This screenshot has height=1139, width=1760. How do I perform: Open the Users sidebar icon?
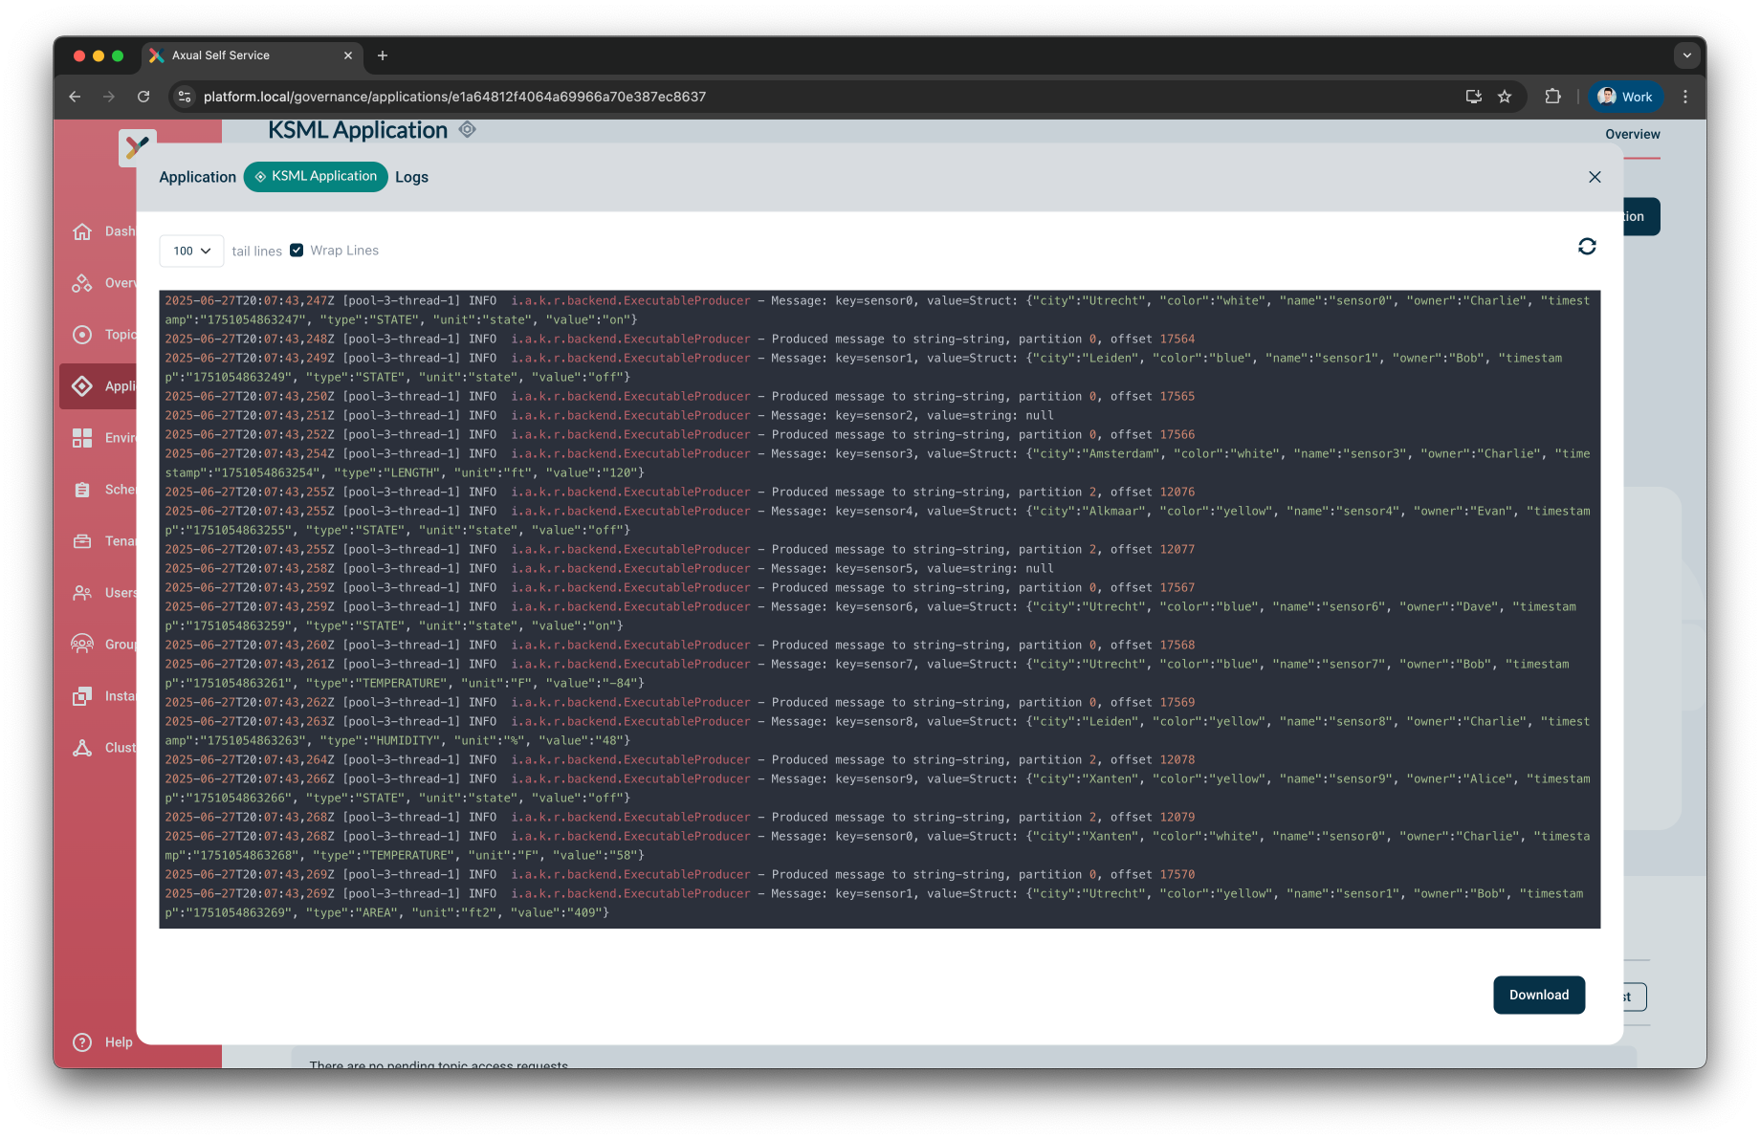tap(83, 592)
